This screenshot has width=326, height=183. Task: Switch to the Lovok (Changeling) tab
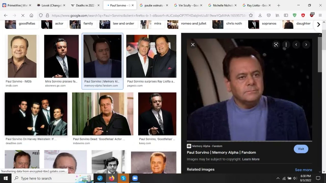(51, 5)
